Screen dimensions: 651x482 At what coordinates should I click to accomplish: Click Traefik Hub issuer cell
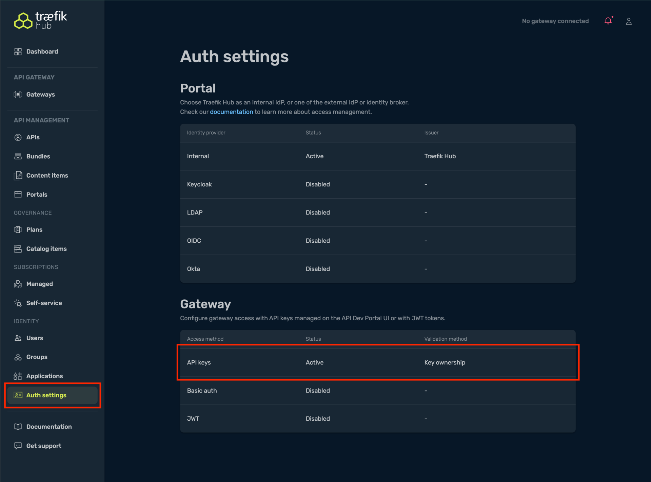(x=440, y=156)
